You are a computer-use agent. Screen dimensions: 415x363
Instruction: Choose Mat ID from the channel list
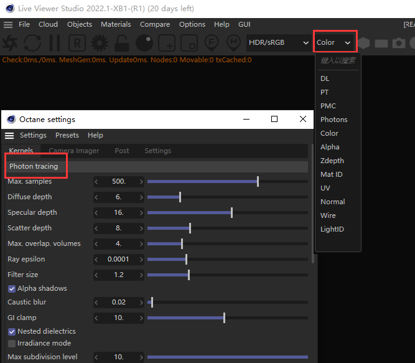pos(332,175)
